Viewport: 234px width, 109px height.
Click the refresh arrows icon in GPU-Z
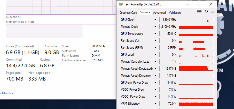click(206, 11)
